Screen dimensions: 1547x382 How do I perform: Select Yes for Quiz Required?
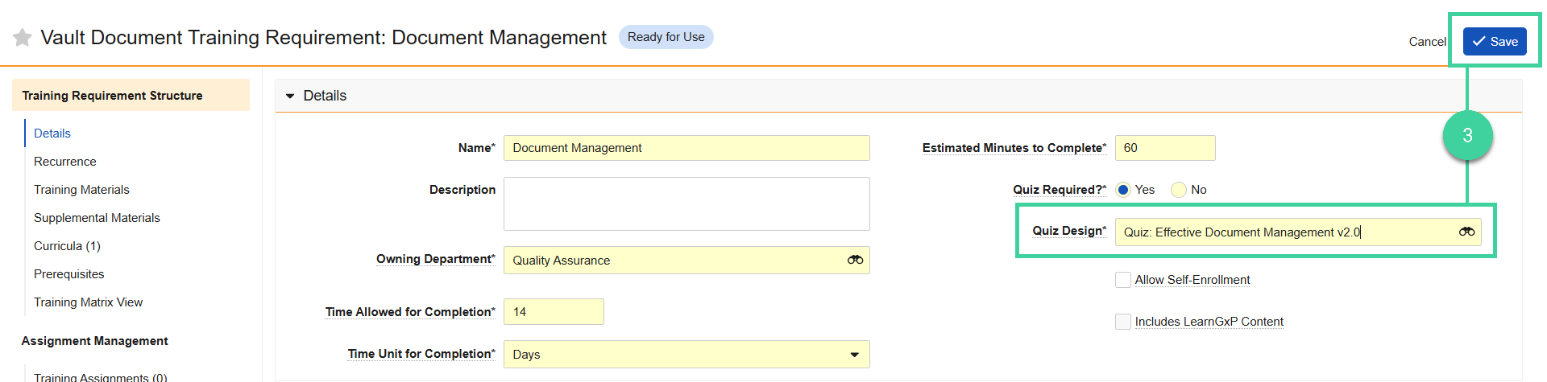tap(1123, 190)
